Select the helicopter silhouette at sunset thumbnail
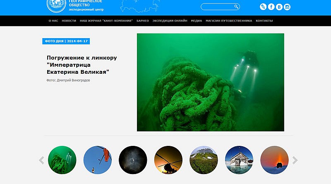This screenshot has height=184, width=331. coord(168,160)
